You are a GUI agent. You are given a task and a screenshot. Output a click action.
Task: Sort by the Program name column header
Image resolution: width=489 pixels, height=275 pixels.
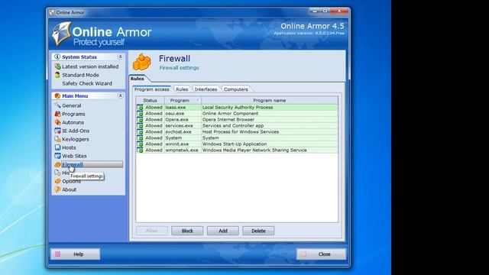point(270,100)
